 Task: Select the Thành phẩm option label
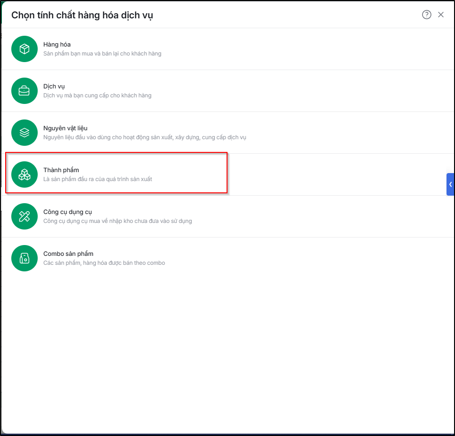click(61, 170)
